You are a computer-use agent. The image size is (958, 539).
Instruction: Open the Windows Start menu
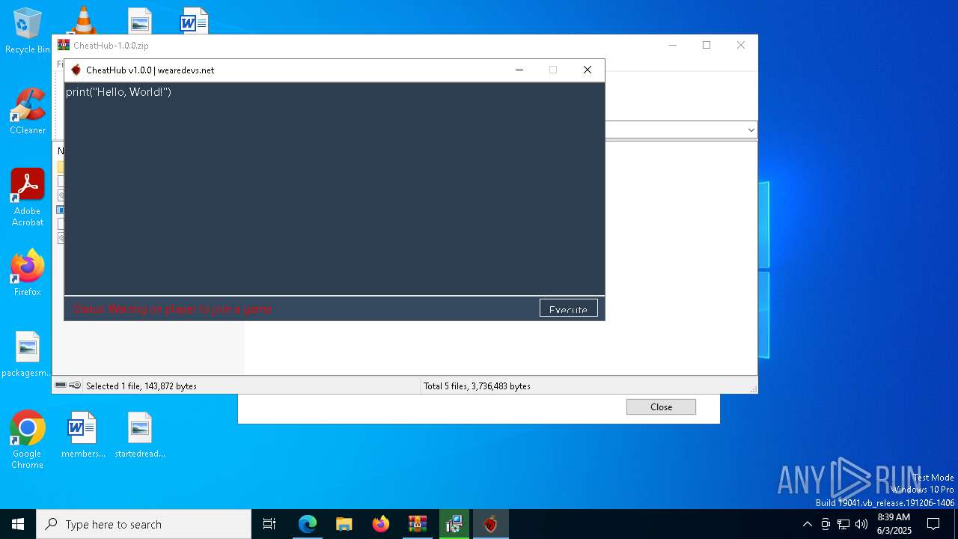pyautogui.click(x=18, y=524)
